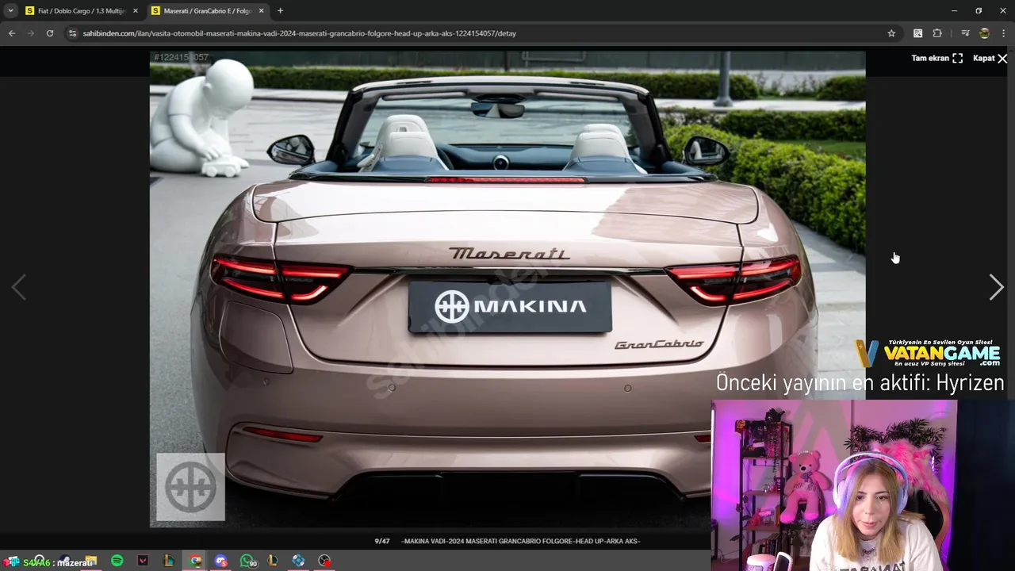The image size is (1015, 571).
Task: Click the VatanGame banner logo
Action: click(928, 352)
